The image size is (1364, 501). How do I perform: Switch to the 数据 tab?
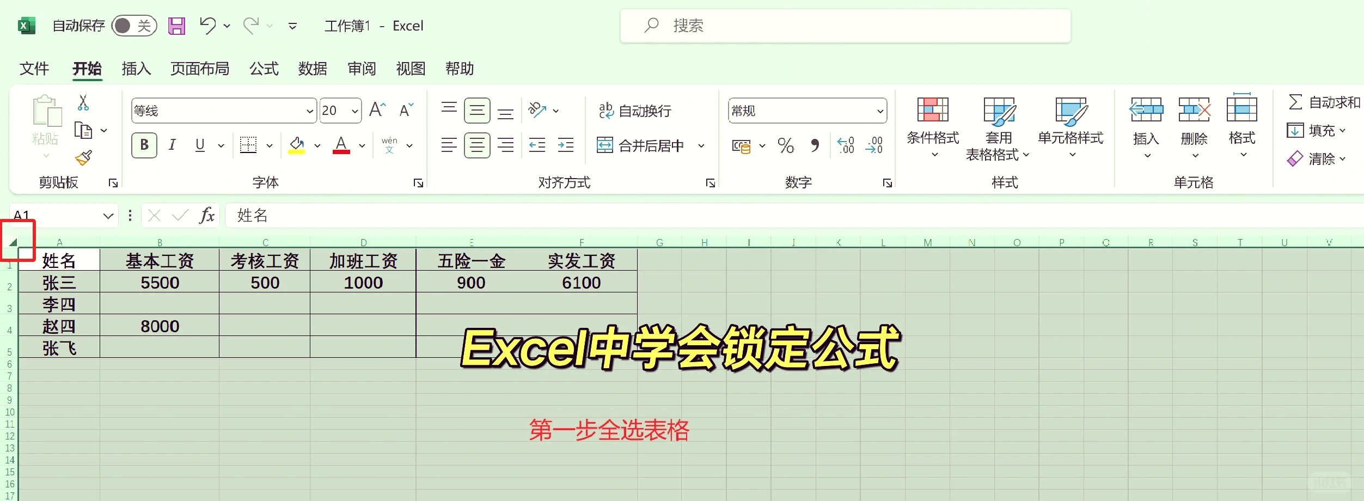313,69
